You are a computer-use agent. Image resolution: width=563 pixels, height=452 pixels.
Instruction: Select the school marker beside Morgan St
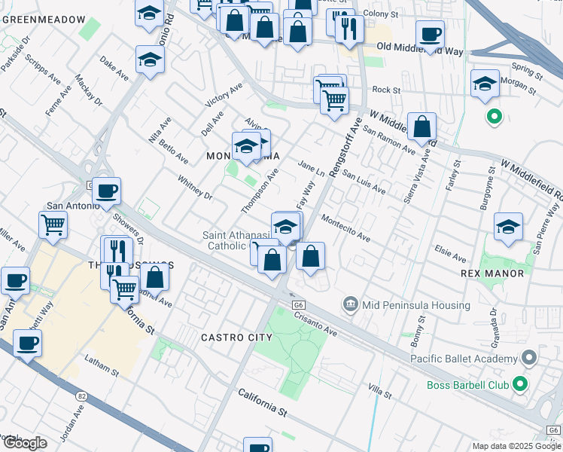pyautogui.click(x=485, y=84)
